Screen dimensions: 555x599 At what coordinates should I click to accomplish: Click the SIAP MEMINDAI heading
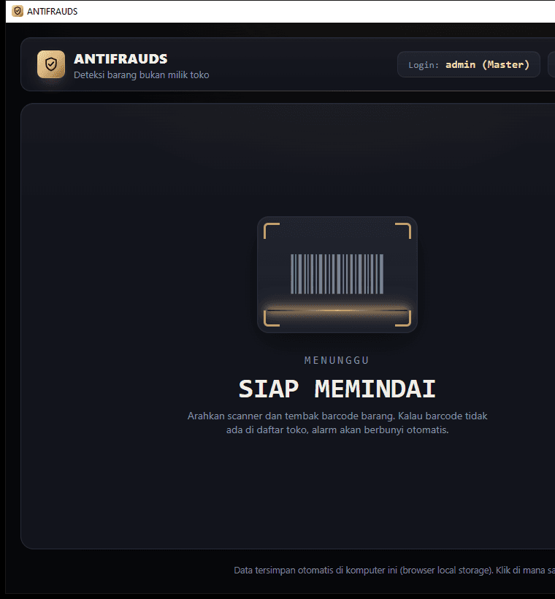337,389
